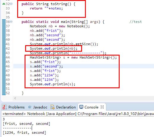
Task: Switch to the Problems tab
Action: [x=14, y=107]
